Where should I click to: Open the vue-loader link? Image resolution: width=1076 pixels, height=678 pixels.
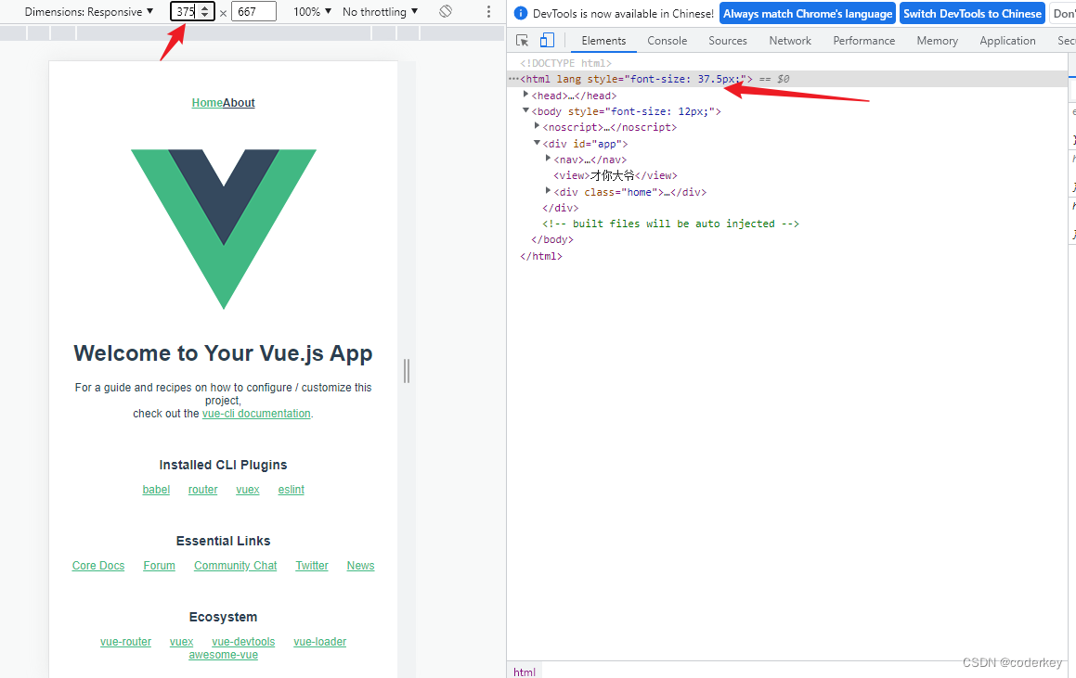click(x=319, y=642)
